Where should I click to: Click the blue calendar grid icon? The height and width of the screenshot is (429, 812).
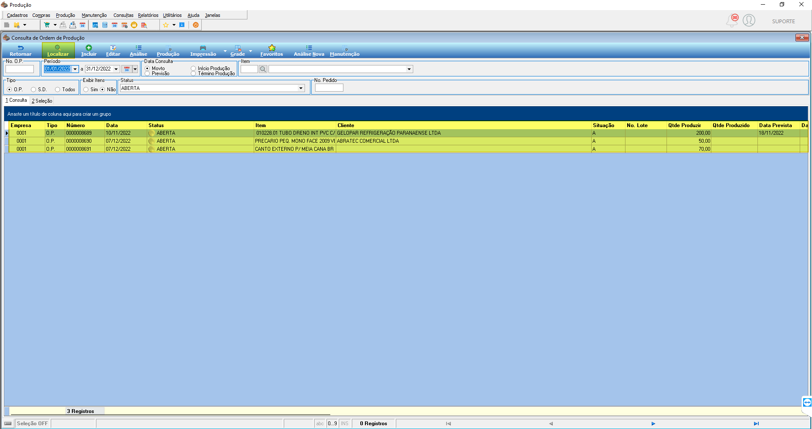pyautogui.click(x=95, y=25)
